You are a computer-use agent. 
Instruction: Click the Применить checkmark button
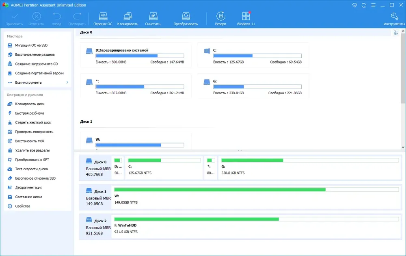pos(14,19)
